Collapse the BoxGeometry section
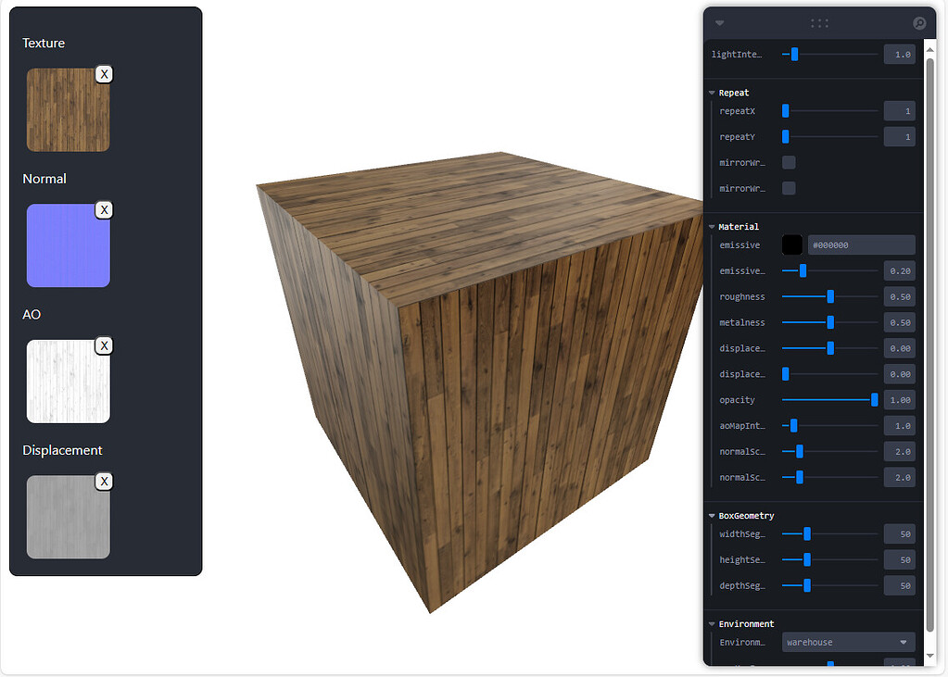Image resolution: width=948 pixels, height=677 pixels. (x=713, y=515)
